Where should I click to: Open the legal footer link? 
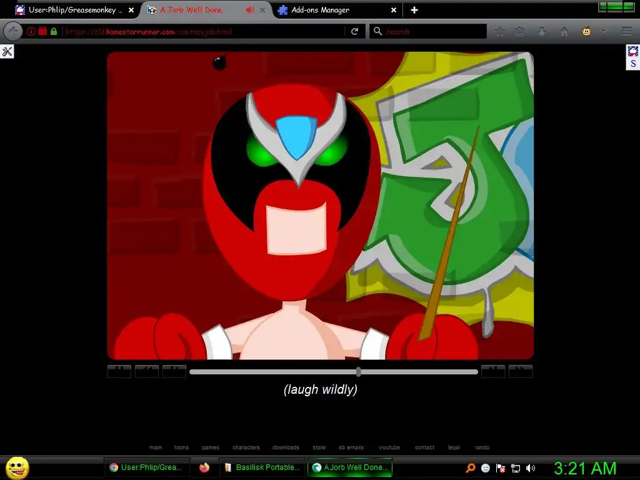[454, 447]
